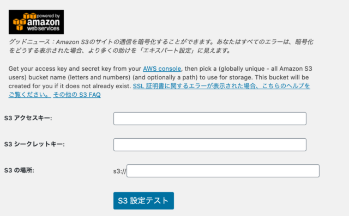Screen dimensions: 349x216
Task: Click the 'amazon' wordmark in the logo
Action: tap(44, 22)
